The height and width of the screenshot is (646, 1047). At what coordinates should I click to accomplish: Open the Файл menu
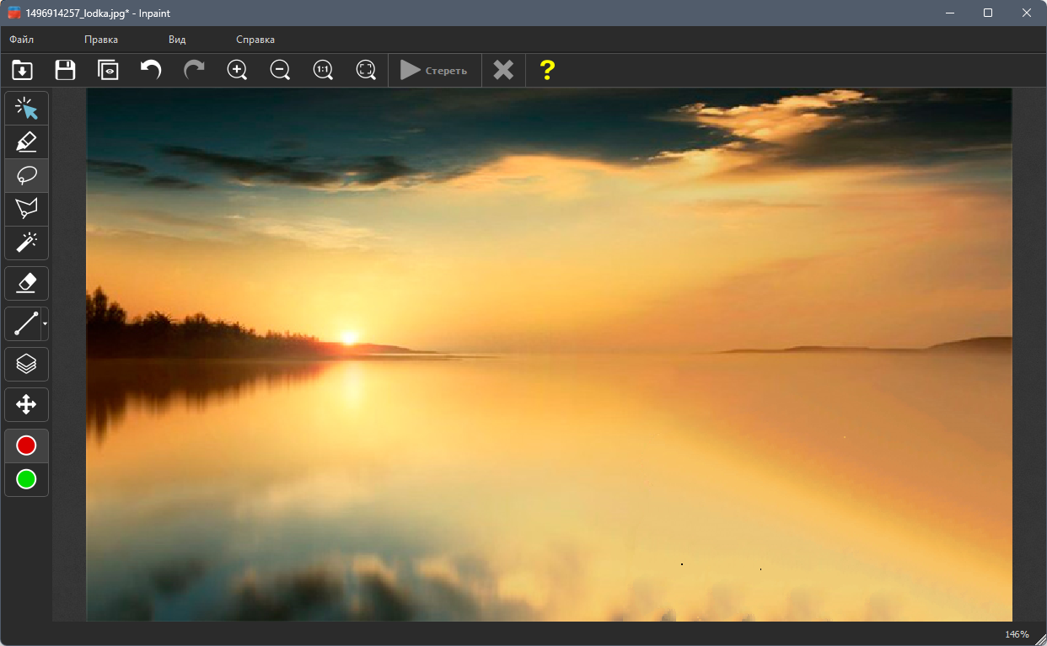(x=22, y=40)
